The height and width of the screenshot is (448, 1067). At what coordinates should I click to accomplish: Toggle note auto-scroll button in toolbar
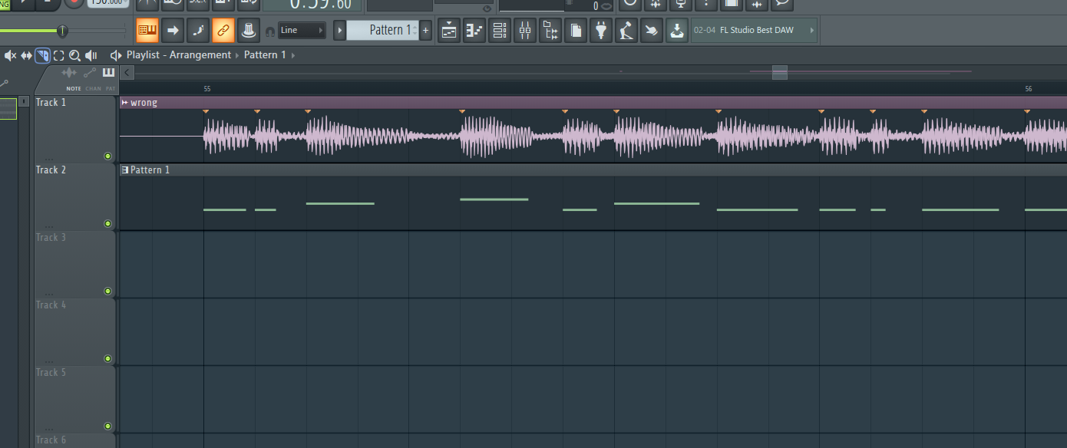[198, 31]
